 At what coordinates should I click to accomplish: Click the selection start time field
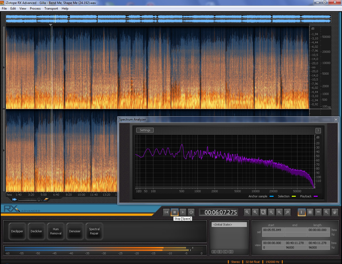pyautogui.click(x=273, y=230)
